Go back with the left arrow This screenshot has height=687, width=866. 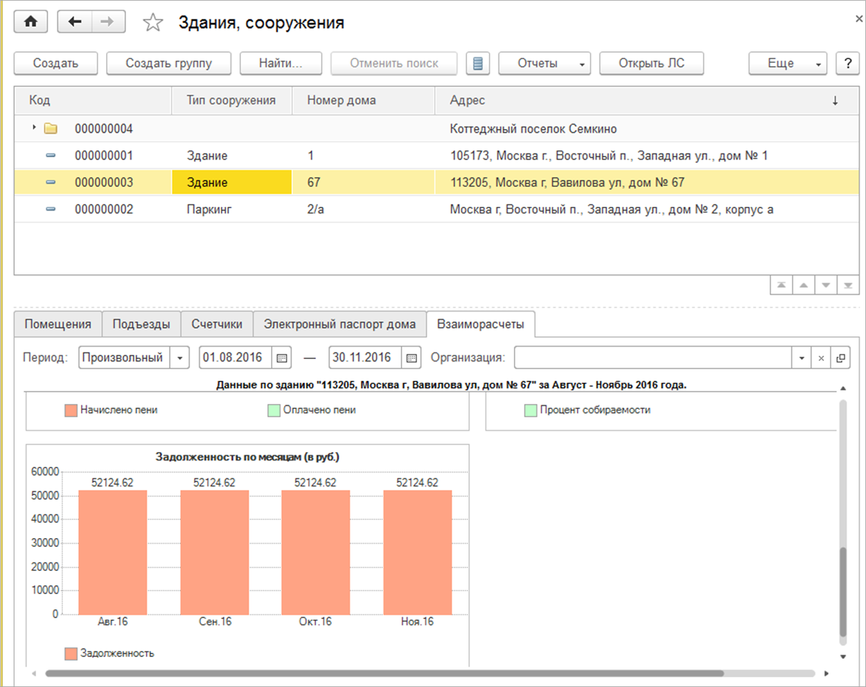(x=75, y=22)
